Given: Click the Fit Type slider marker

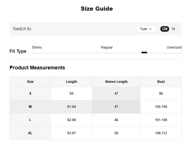Looking at the screenshot, I should 144,53.
